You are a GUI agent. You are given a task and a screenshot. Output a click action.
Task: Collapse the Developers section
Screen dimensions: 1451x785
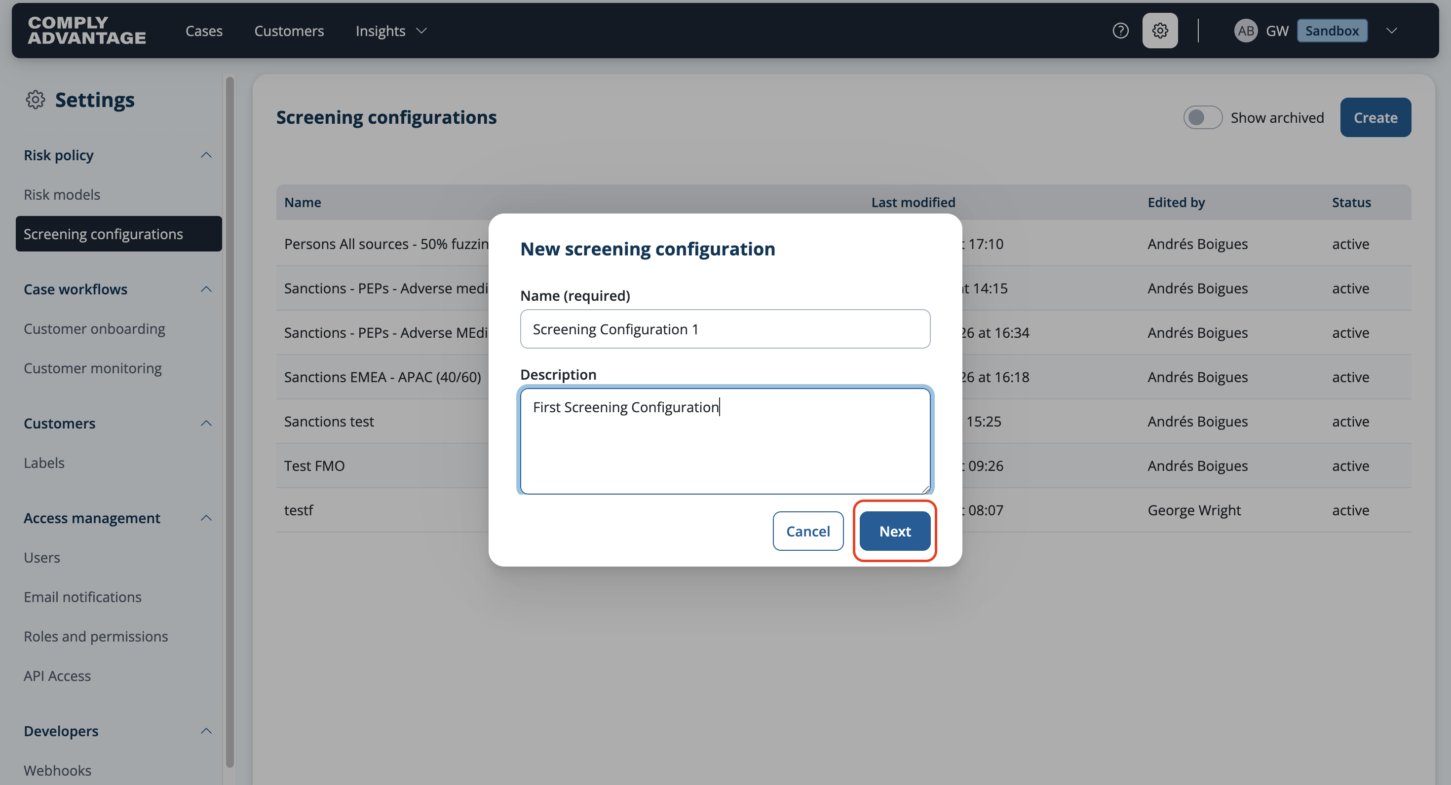[206, 730]
